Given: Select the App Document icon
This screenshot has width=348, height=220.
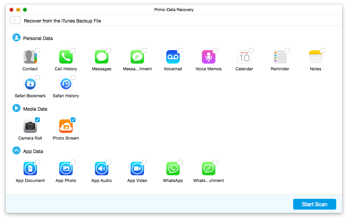Looking at the screenshot, I should (30, 169).
